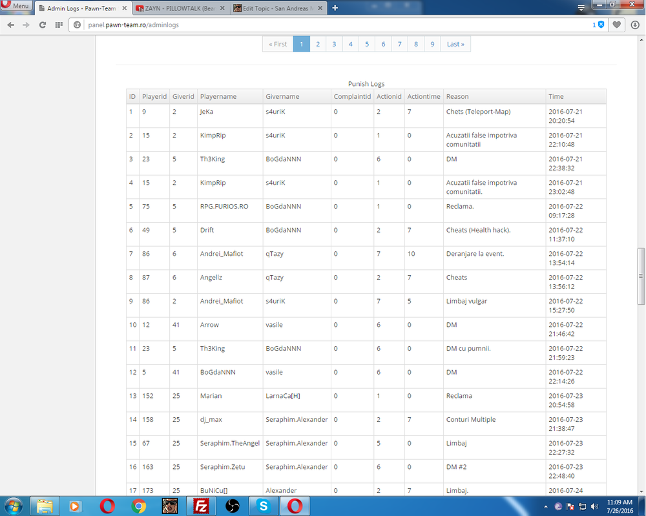This screenshot has height=516, width=646.
Task: Switch to the Admin Logs - Pawn-Team tab
Action: 81,8
